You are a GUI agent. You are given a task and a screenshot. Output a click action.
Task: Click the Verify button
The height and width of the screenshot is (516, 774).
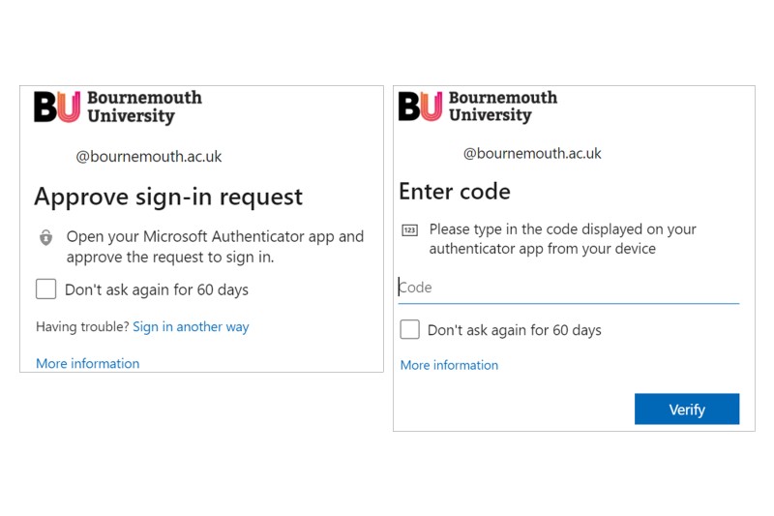pyautogui.click(x=687, y=409)
